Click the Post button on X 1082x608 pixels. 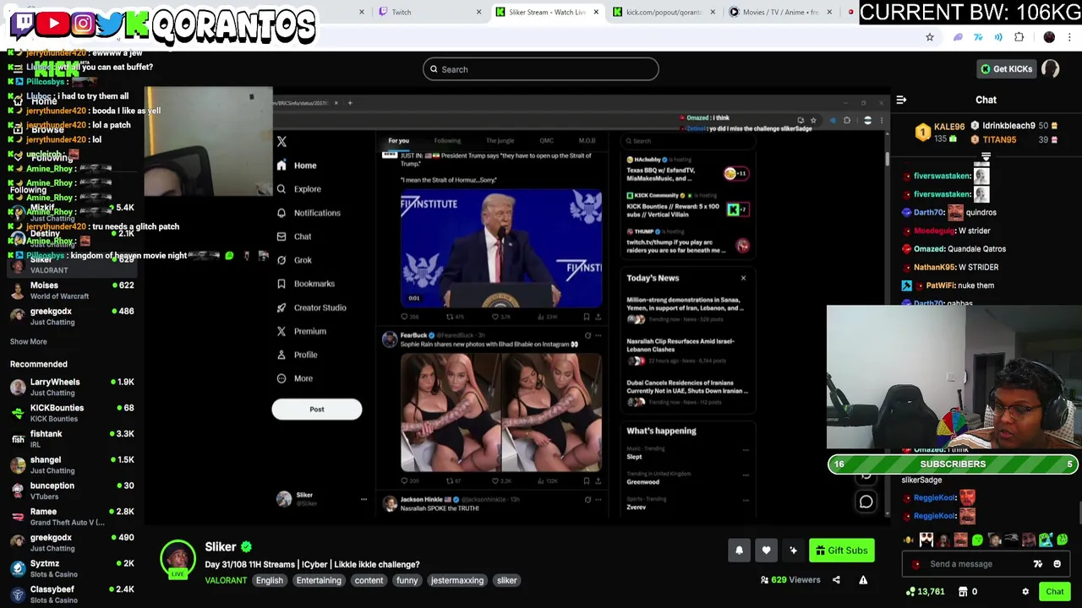pyautogui.click(x=316, y=410)
